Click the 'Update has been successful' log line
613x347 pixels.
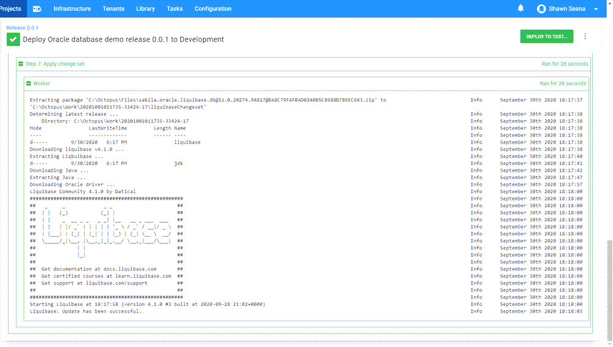click(85, 311)
